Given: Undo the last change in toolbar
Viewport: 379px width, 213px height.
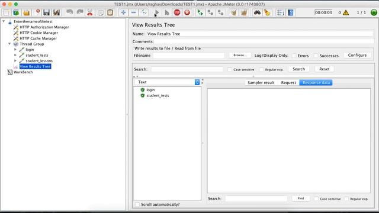Looking at the screenshot, I should (70, 12).
